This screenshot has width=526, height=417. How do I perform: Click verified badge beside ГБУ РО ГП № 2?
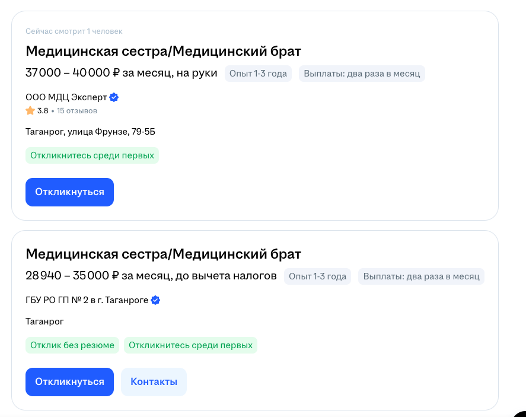pos(155,300)
